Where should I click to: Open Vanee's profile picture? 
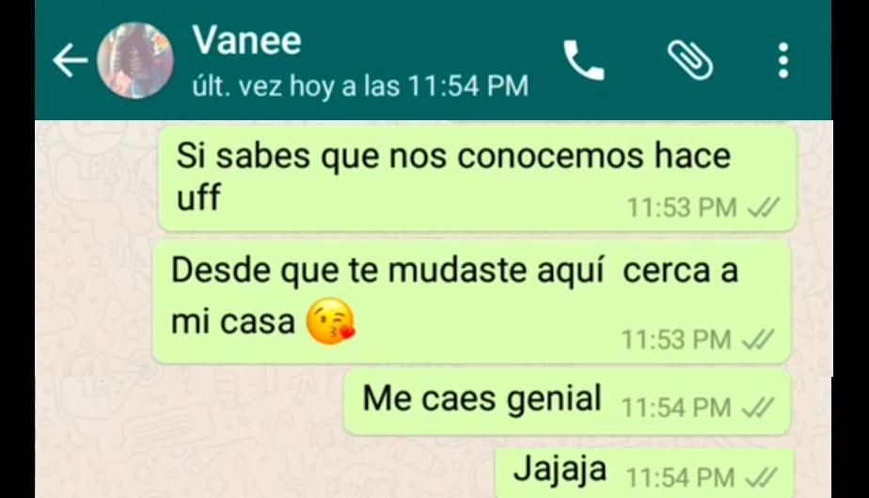(x=135, y=60)
